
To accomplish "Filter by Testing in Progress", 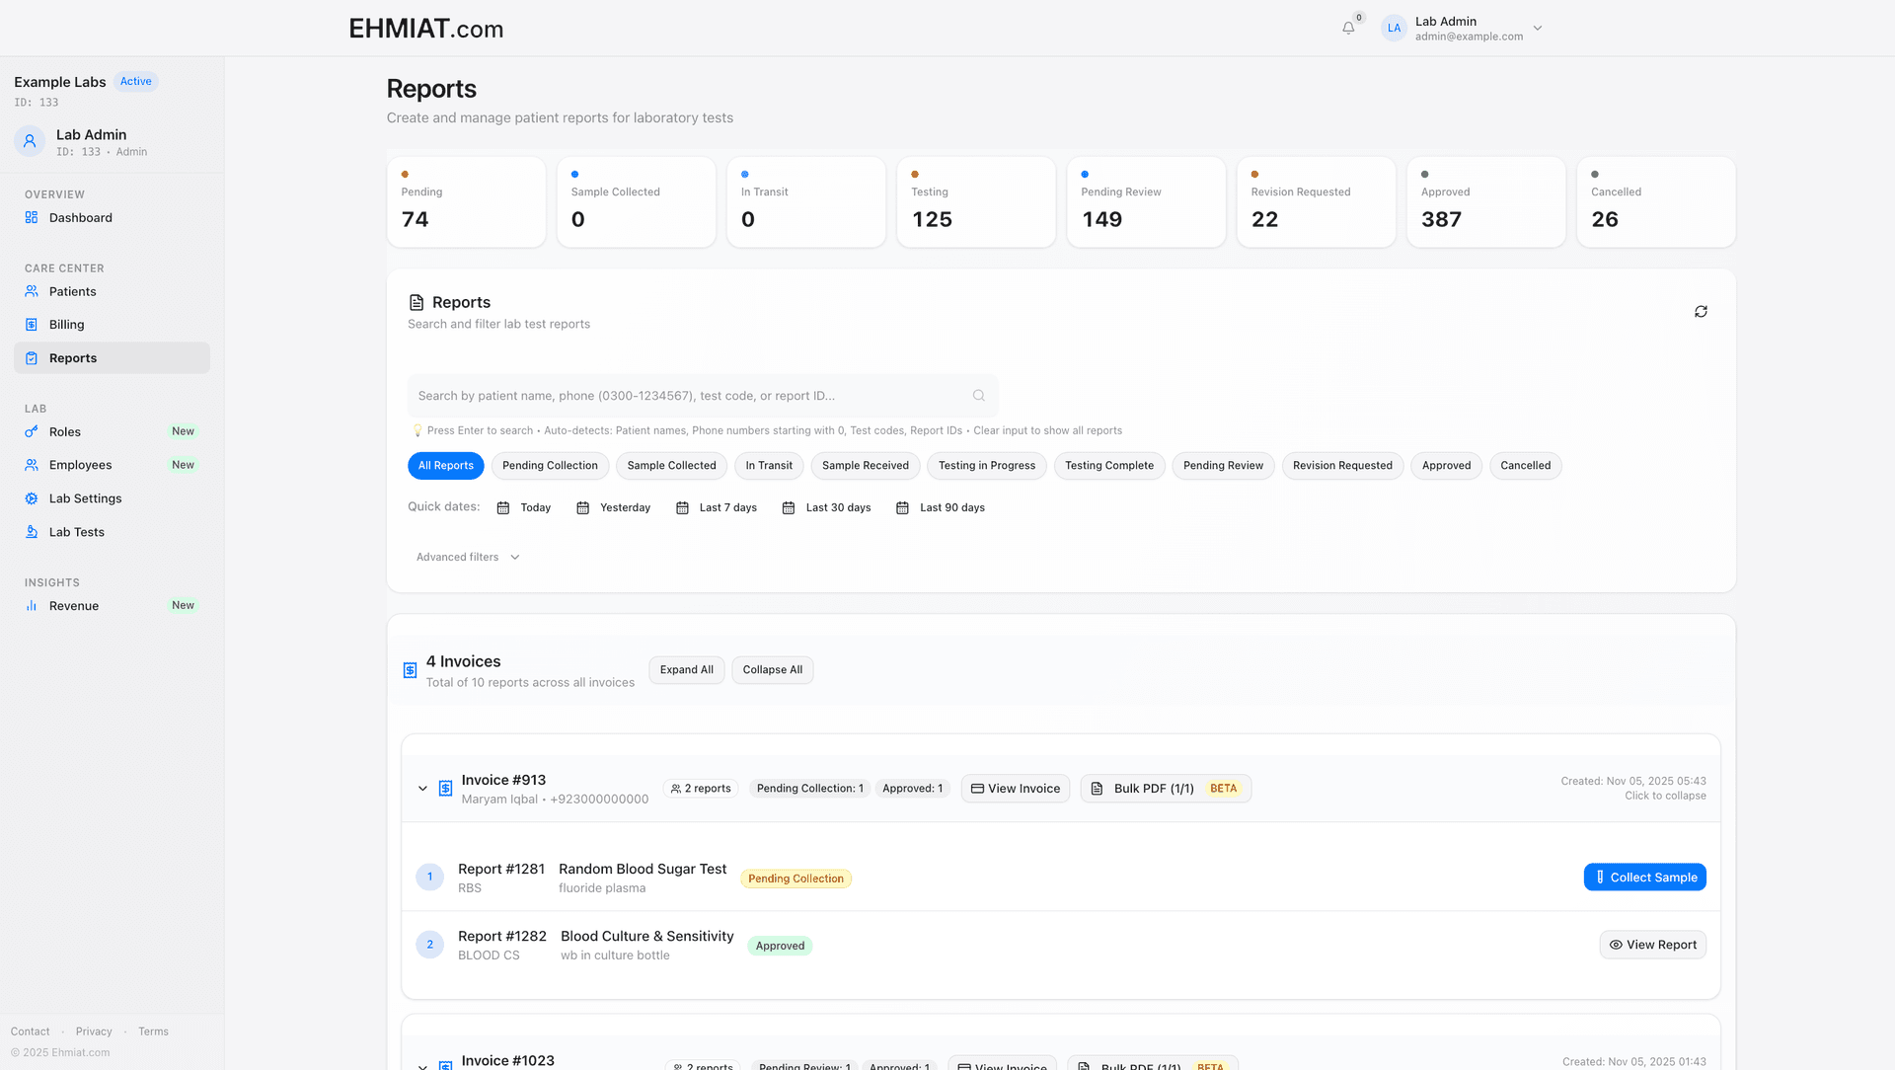I will click(987, 466).
